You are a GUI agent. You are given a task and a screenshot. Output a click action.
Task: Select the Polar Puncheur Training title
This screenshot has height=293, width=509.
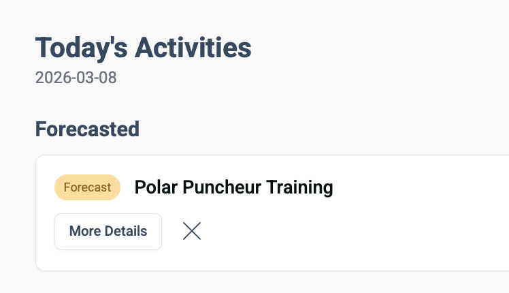pos(233,187)
